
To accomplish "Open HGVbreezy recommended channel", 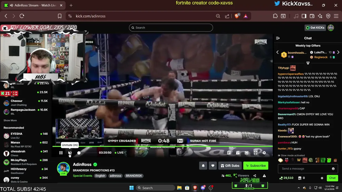I will coord(26,171).
